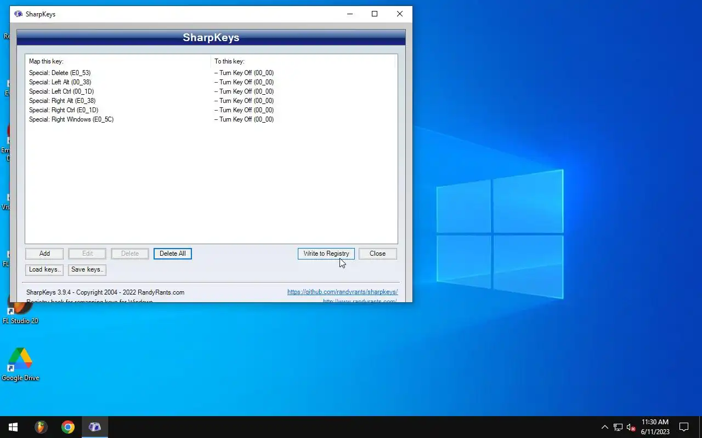Open the Google Drive desktop shortcut

20,364
